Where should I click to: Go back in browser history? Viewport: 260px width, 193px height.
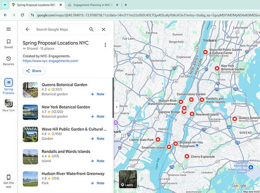tap(5, 15)
